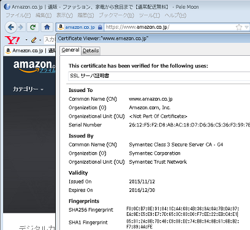Click Symantec Class 3 Secure Server CA - G4
The image size is (250, 230).
(x=176, y=145)
